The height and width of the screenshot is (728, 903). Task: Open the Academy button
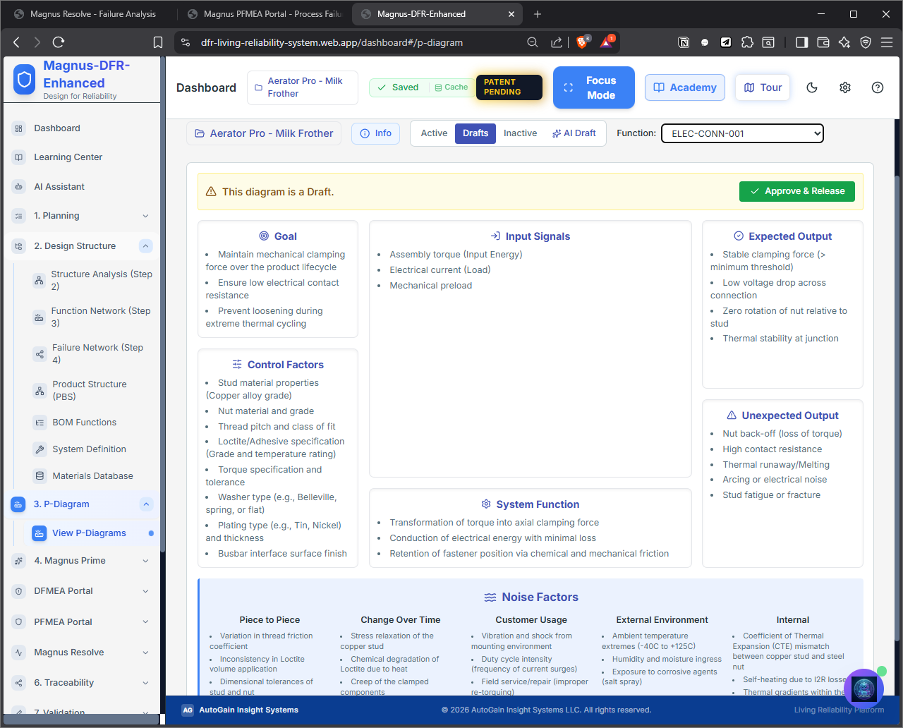(x=685, y=87)
